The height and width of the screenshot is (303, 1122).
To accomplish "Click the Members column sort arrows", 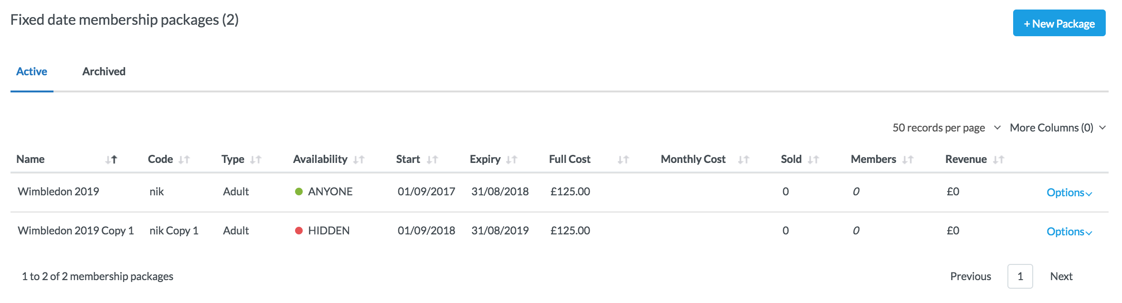I will pos(908,160).
